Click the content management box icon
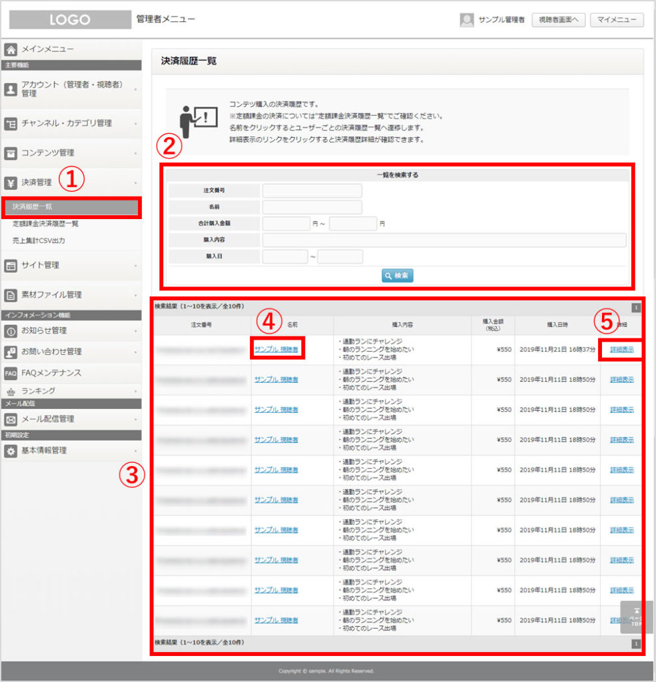This screenshot has width=656, height=682. click(x=11, y=153)
